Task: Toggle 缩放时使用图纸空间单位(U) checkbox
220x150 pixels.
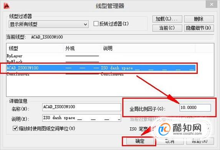Action: [15, 128]
